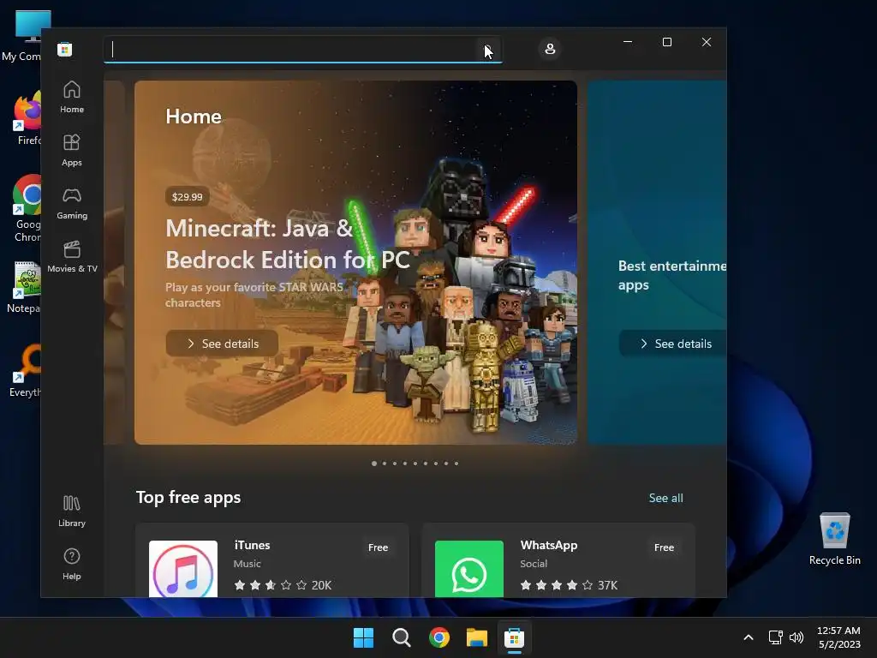
Task: Click the Free button for iTunes
Action: tap(378, 547)
